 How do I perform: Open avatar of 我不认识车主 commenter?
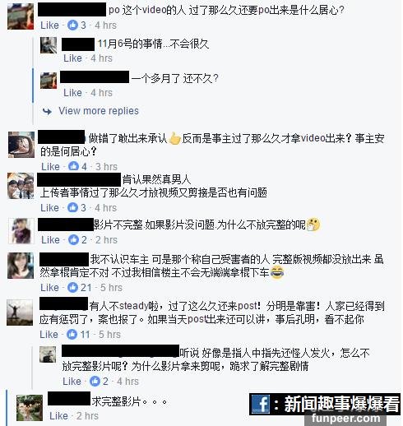coord(21,266)
